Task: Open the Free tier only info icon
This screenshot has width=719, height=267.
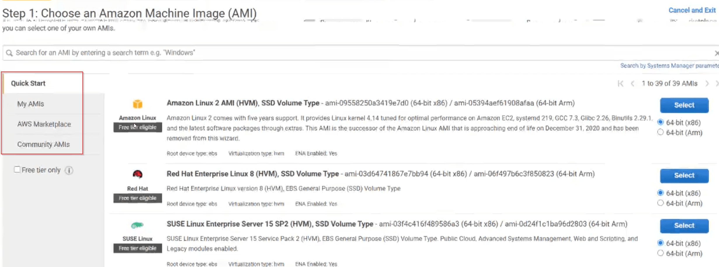Action: (x=69, y=170)
